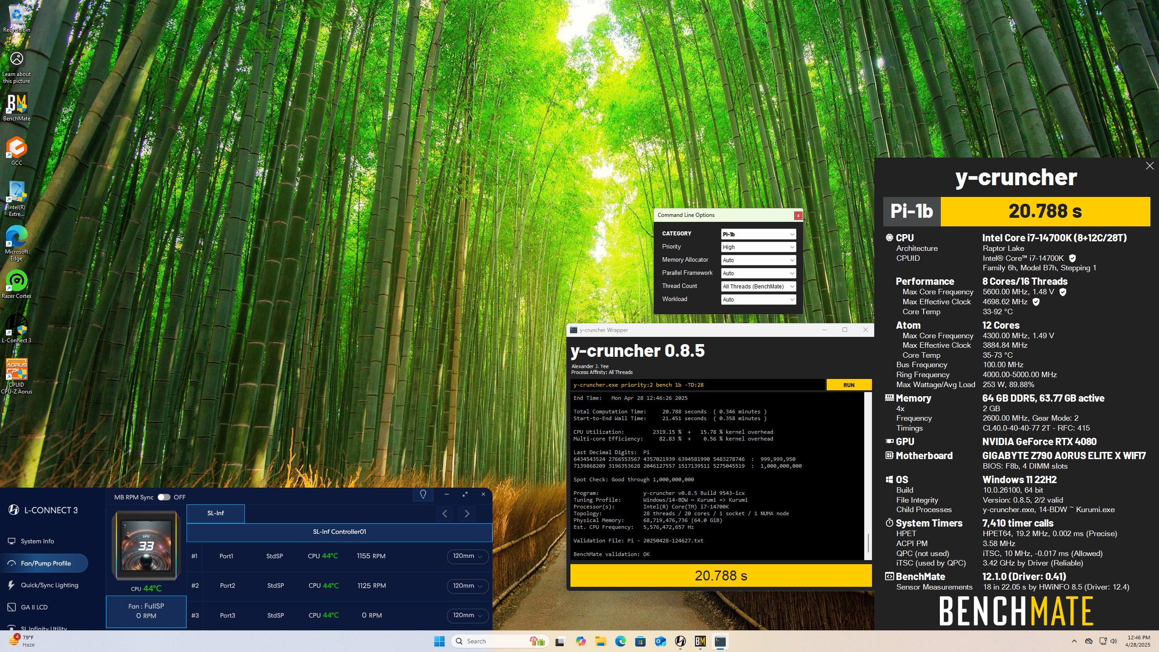Close the BenchMate y-cruncher result panel
1159x652 pixels.
[x=1149, y=166]
